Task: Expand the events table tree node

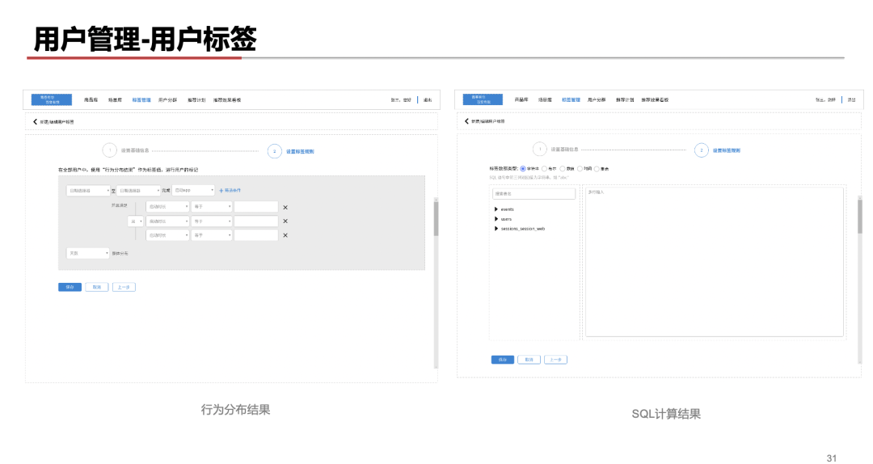Action: 496,209
